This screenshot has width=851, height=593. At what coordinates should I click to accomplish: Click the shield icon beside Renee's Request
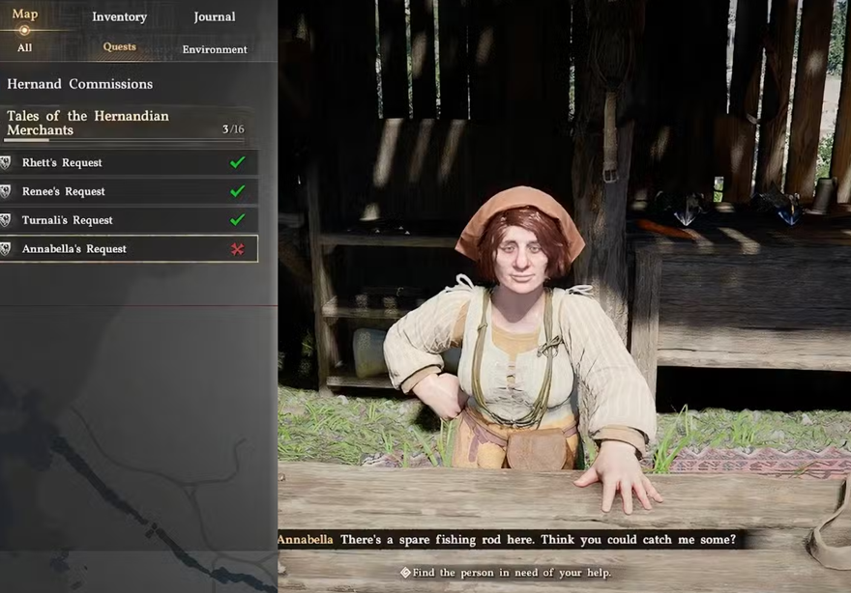pos(6,191)
